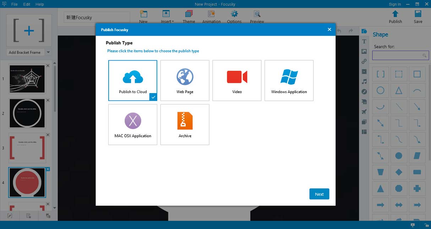Open the File menu
This screenshot has width=431, height=229.
click(x=14, y=4)
